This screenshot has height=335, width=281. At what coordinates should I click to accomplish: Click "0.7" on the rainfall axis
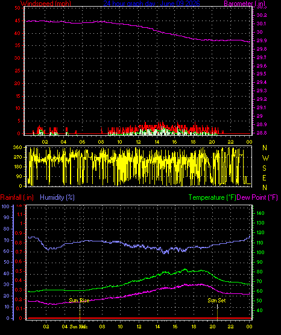(19, 252)
